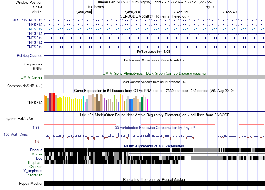The height and width of the screenshot is (190, 265).
Task: Select the Elephant species label
Action: pos(35,162)
